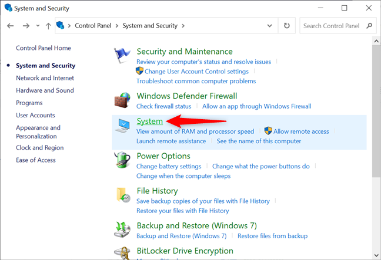This screenshot has width=381, height=260.
Task: Open the File History heading
Action: click(157, 191)
